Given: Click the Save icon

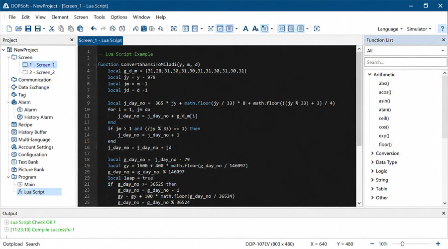Looking at the screenshot, I should point(28,28).
